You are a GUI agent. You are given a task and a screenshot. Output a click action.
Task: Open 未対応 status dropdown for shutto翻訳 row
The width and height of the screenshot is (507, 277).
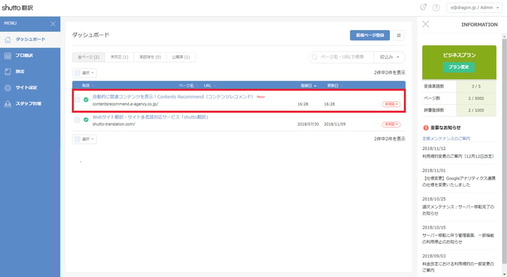(x=391, y=124)
